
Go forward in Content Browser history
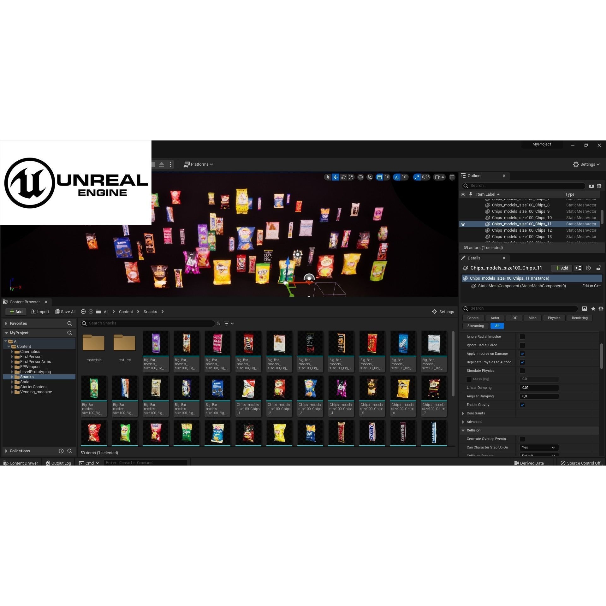click(91, 312)
